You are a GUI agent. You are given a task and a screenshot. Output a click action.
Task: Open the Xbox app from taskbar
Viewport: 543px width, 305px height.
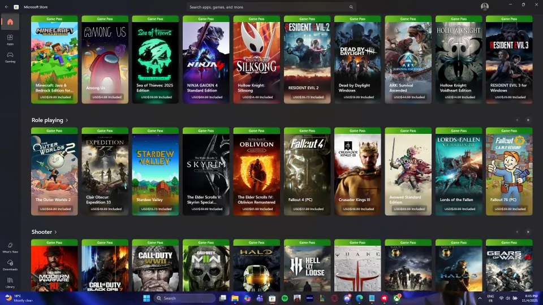pos(397,298)
